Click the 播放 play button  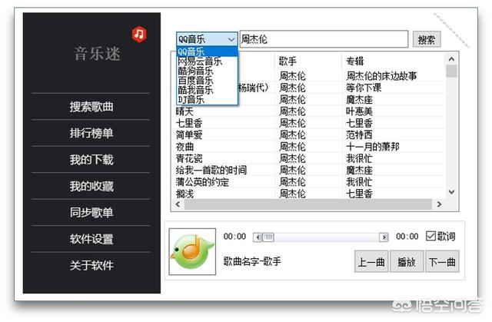click(407, 261)
